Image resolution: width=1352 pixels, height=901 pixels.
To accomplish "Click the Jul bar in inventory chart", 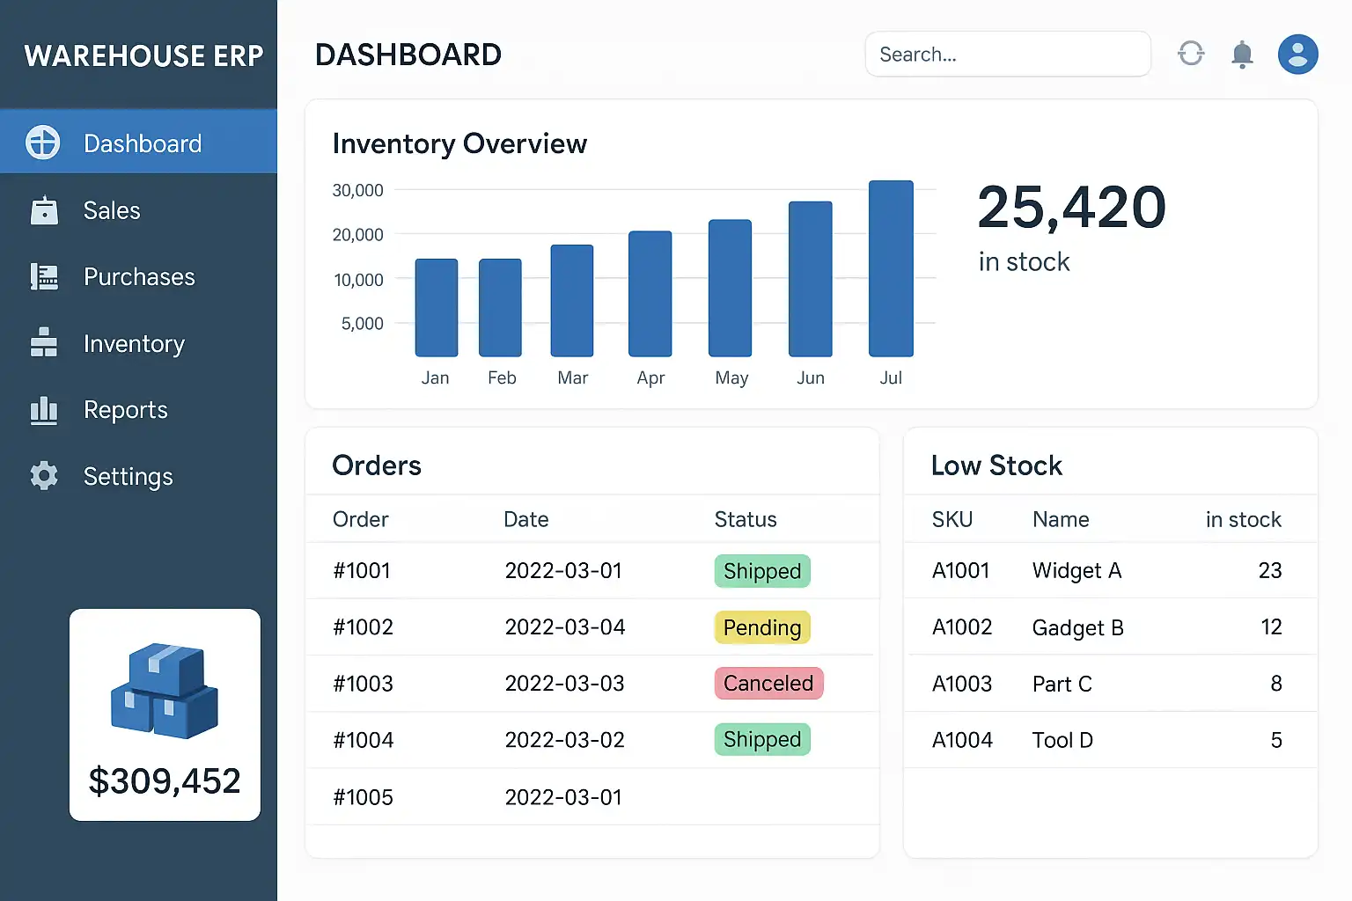I will click(890, 268).
